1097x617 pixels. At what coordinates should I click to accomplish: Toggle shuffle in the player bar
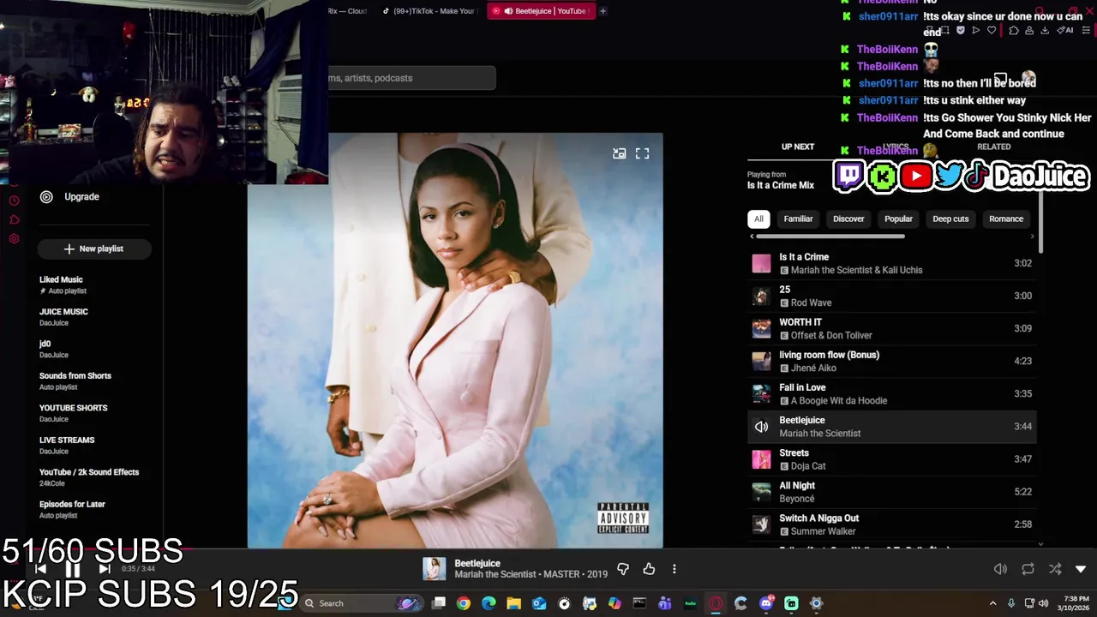coord(1055,569)
